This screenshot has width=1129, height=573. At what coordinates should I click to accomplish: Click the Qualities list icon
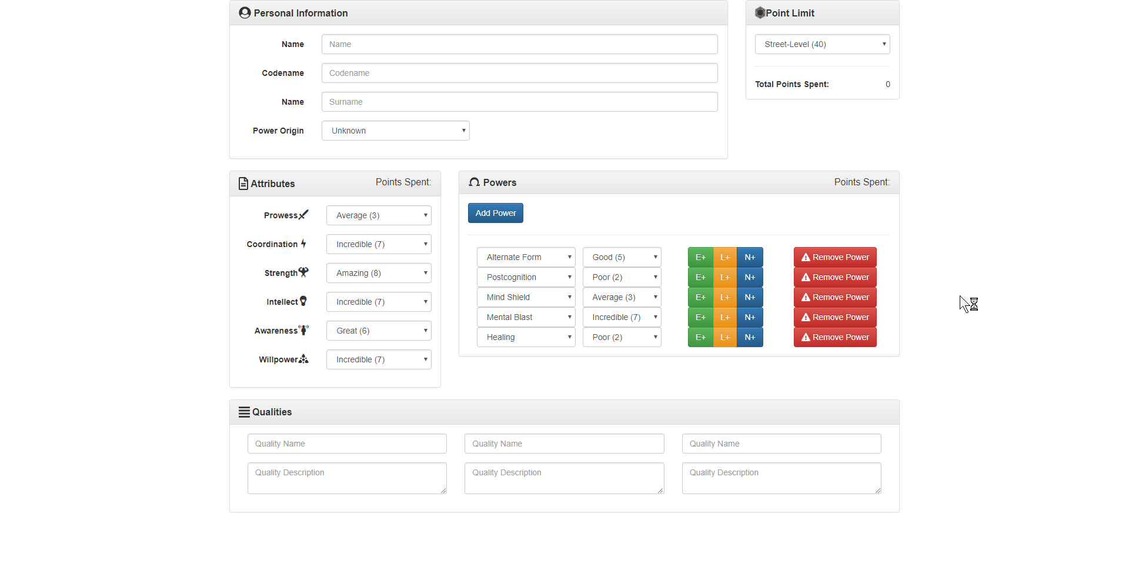tap(244, 412)
